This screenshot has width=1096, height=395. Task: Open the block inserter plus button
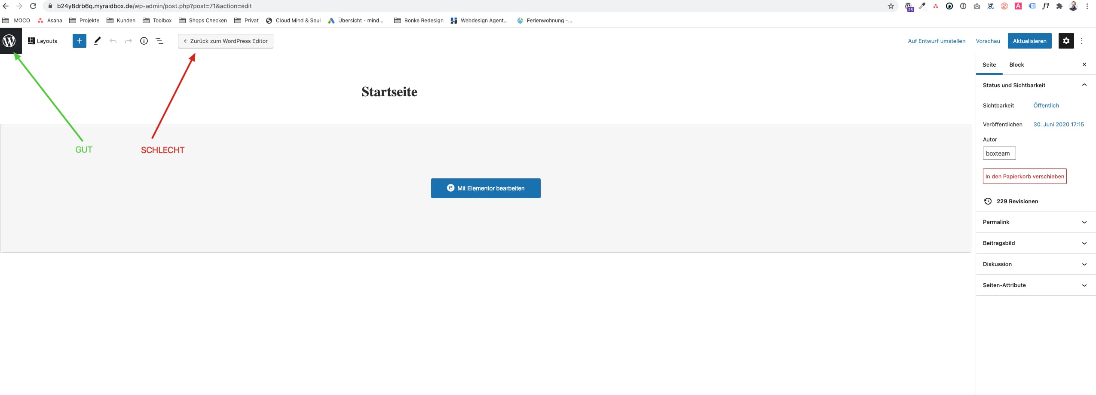pos(79,41)
